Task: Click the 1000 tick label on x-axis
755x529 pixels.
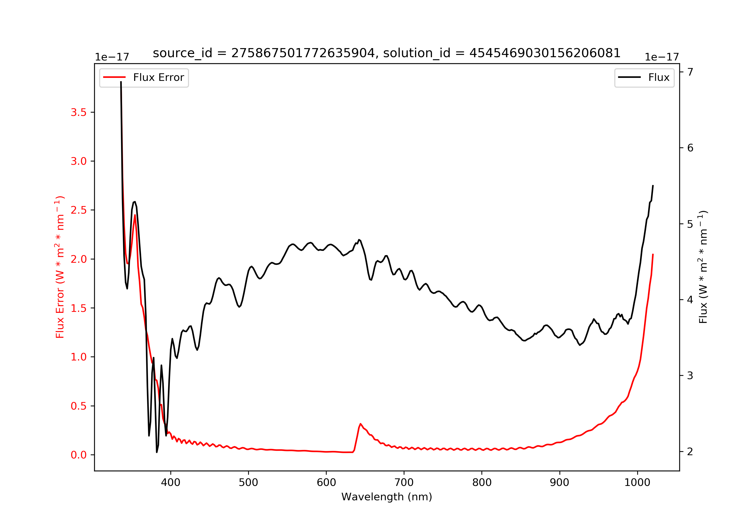Action: click(x=637, y=483)
